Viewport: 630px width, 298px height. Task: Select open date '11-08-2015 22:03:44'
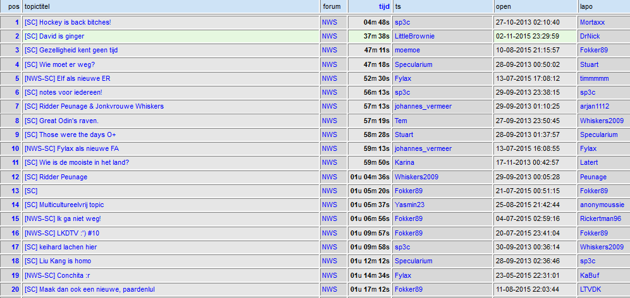tap(528, 290)
